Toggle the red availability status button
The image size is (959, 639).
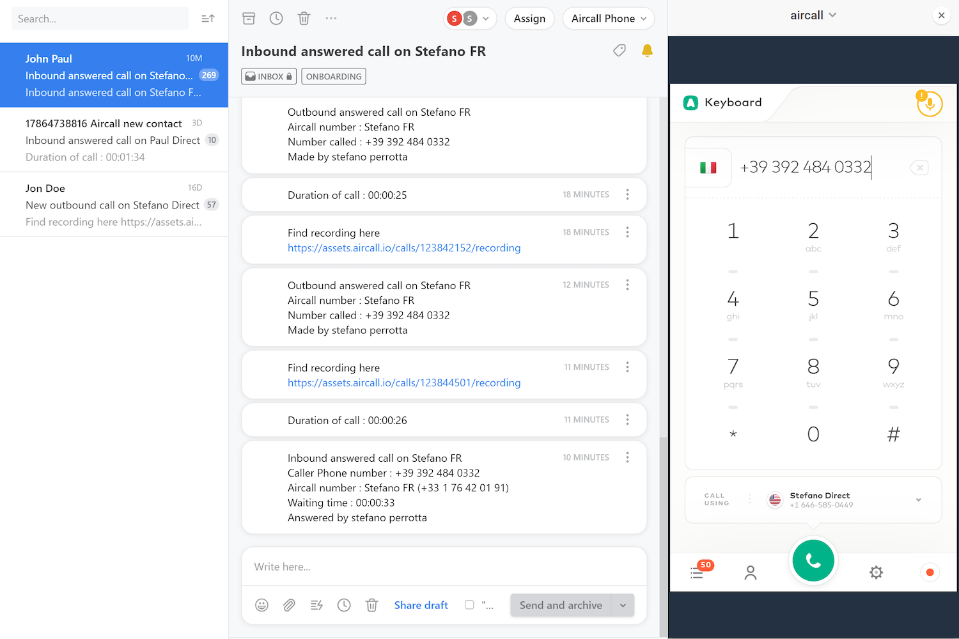click(x=930, y=572)
